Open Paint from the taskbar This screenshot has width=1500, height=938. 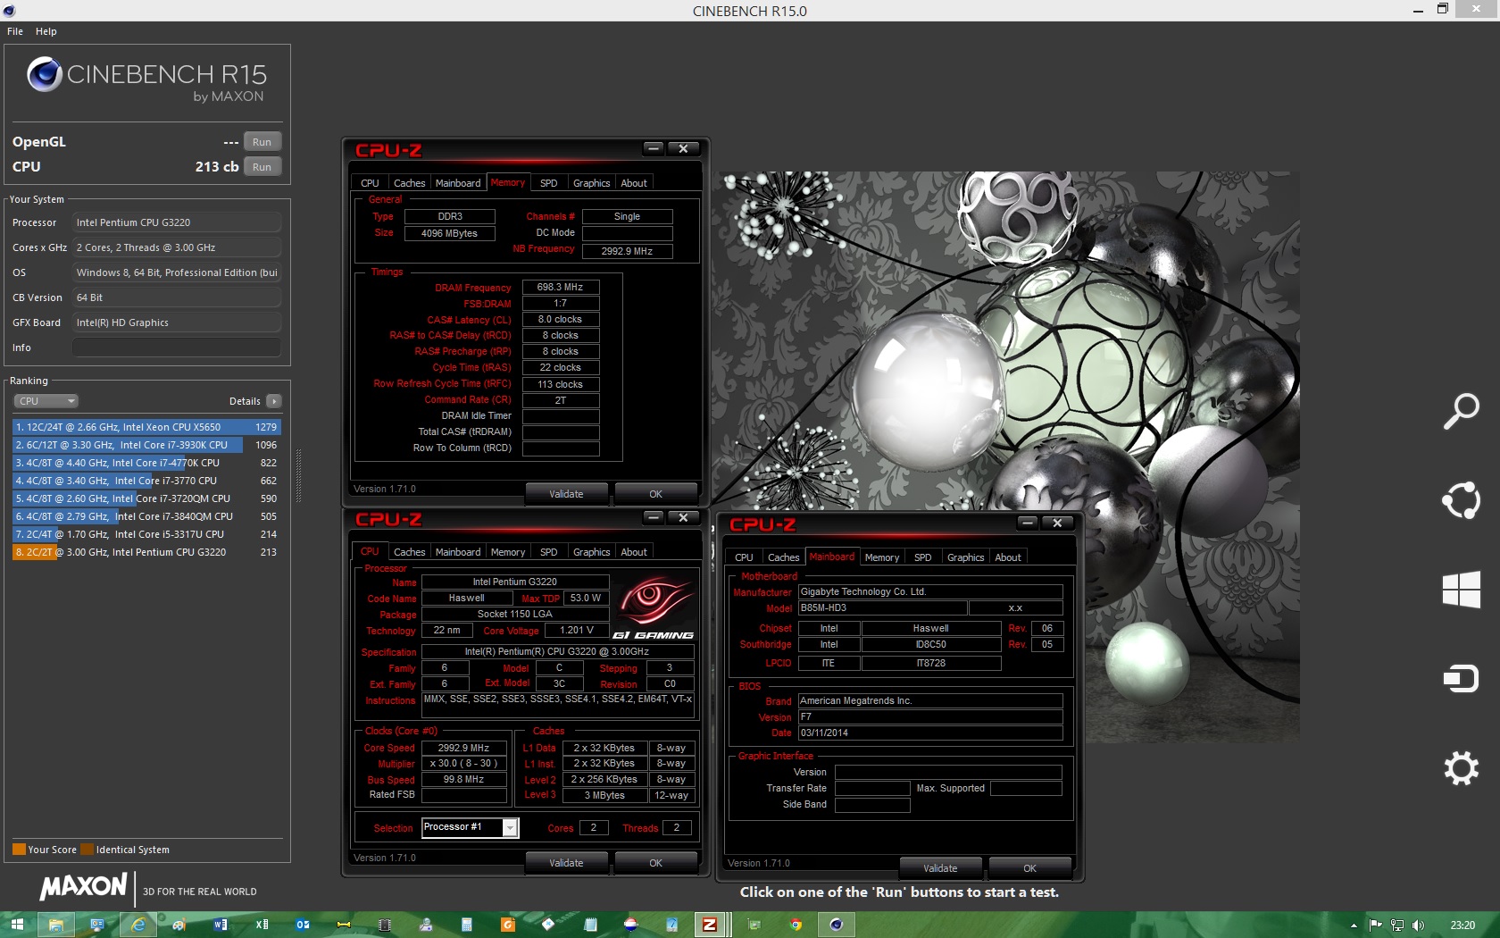click(179, 925)
